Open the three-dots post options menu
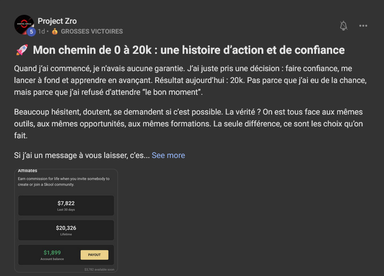 tap(363, 26)
